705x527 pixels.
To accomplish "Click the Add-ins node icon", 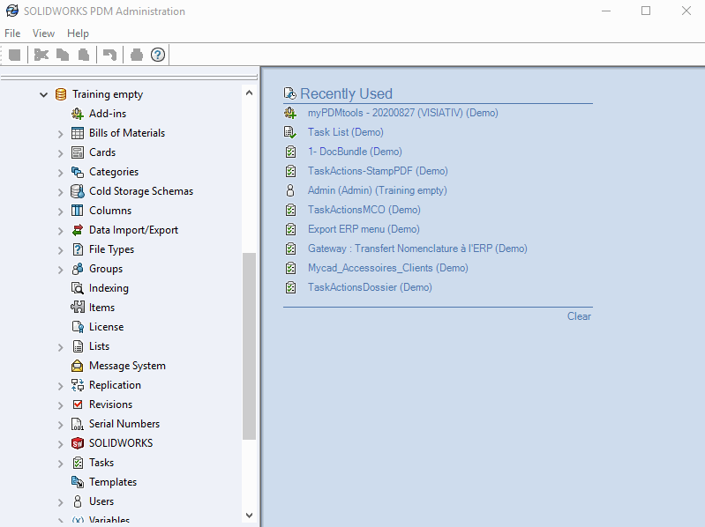I will [78, 114].
